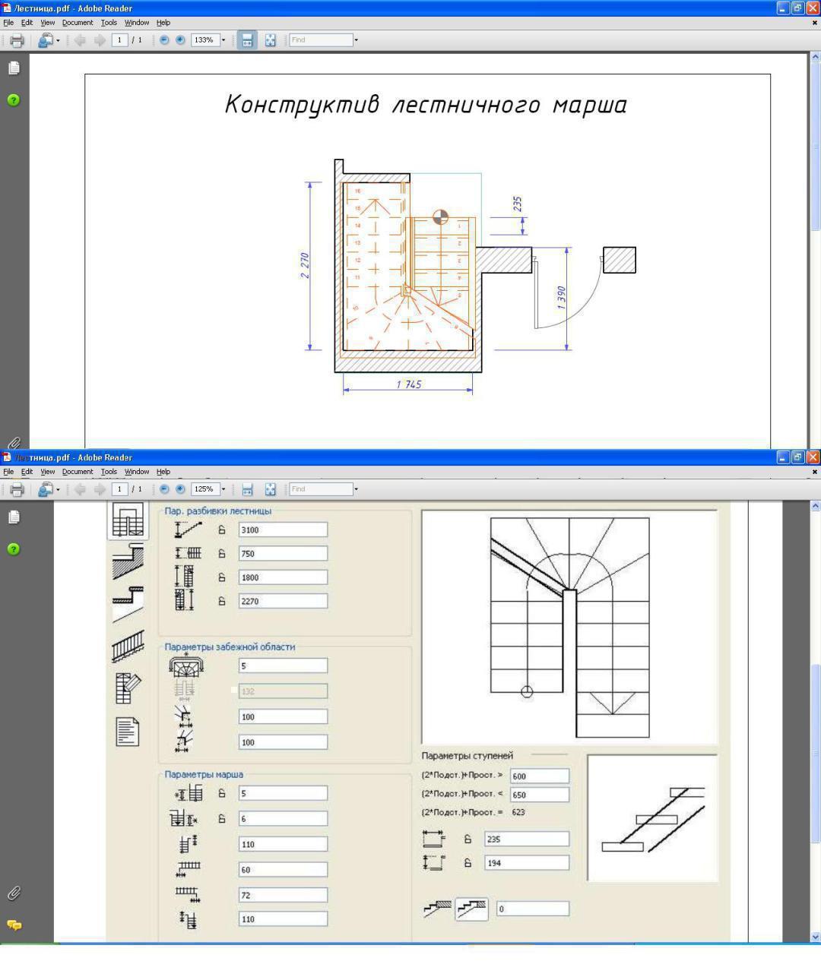The width and height of the screenshot is (821, 961).
Task: Open the Tools menu in the bottom window
Action: click(x=109, y=472)
